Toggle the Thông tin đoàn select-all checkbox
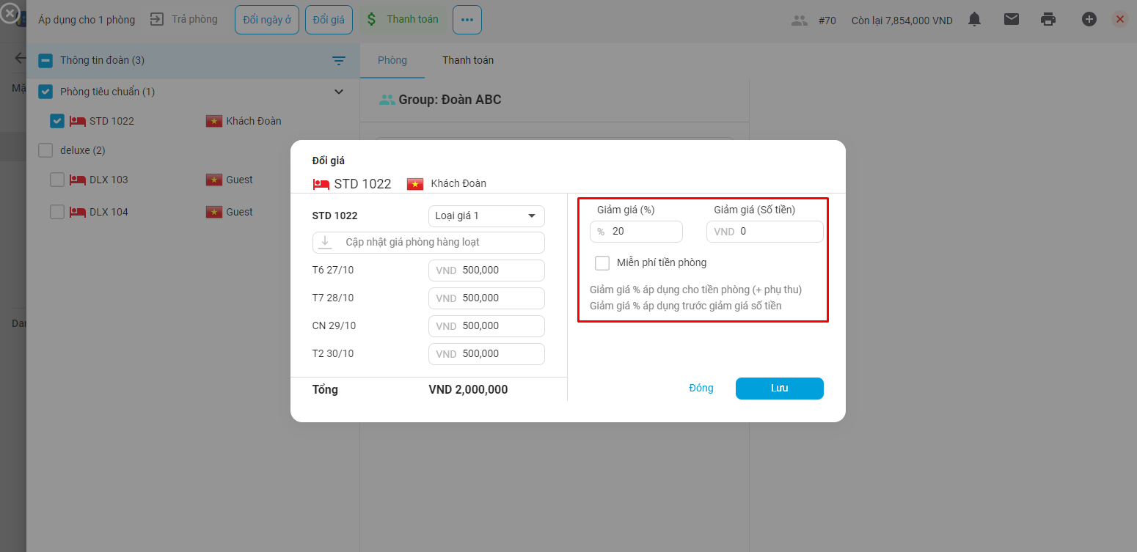The image size is (1137, 552). (45, 61)
